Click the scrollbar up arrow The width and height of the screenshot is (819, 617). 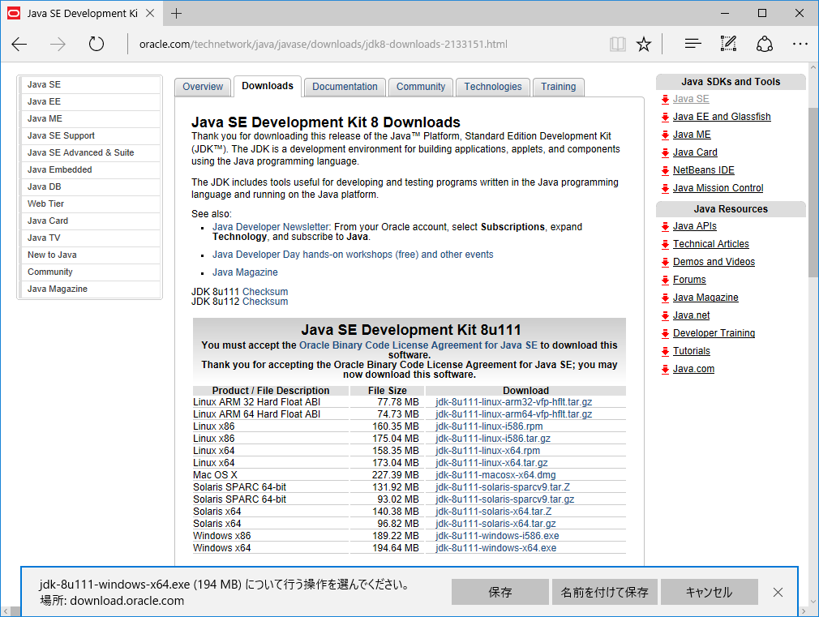coord(813,68)
